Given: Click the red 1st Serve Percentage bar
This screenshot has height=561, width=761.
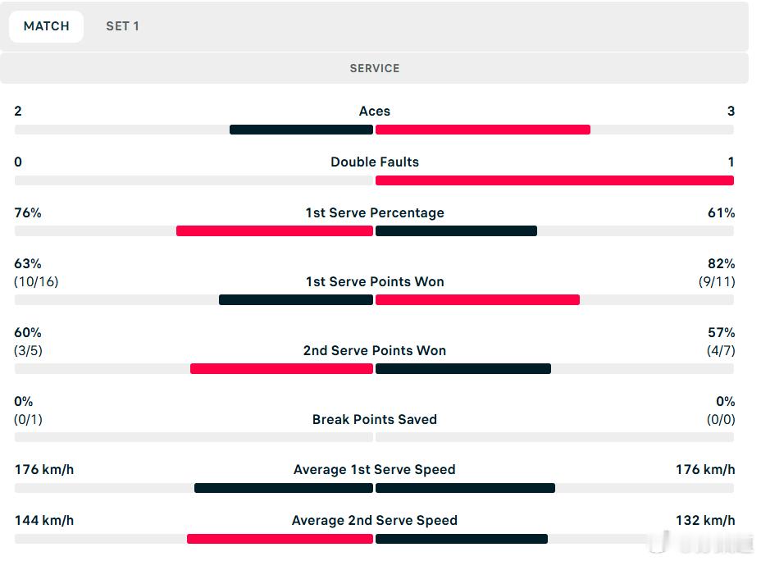Looking at the screenshot, I should [275, 231].
